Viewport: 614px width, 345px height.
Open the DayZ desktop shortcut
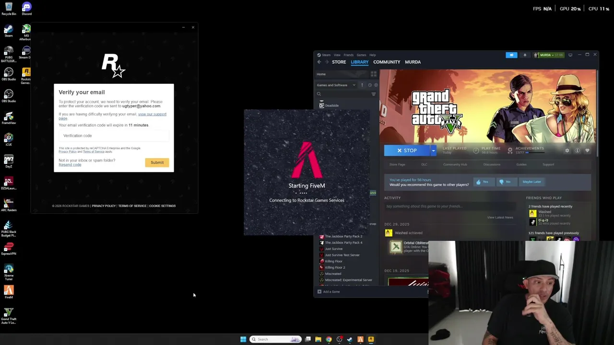coord(9,161)
